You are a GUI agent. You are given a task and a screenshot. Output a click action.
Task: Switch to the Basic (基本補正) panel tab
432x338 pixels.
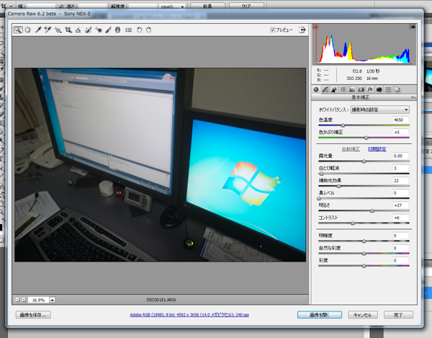pos(316,89)
